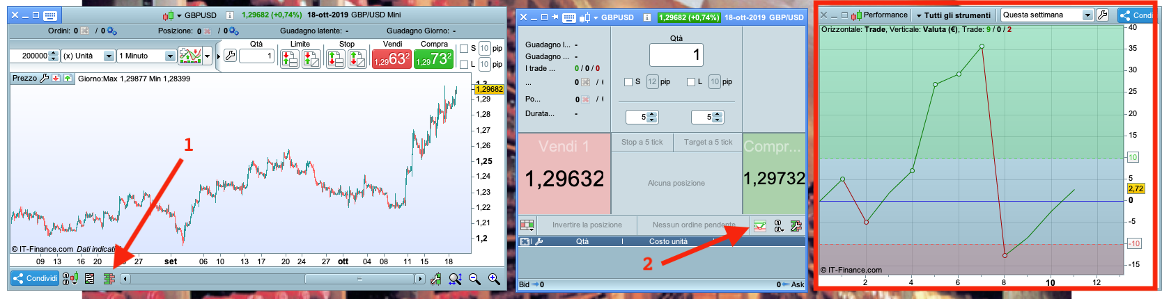Click the first Stop order icon

[336, 59]
